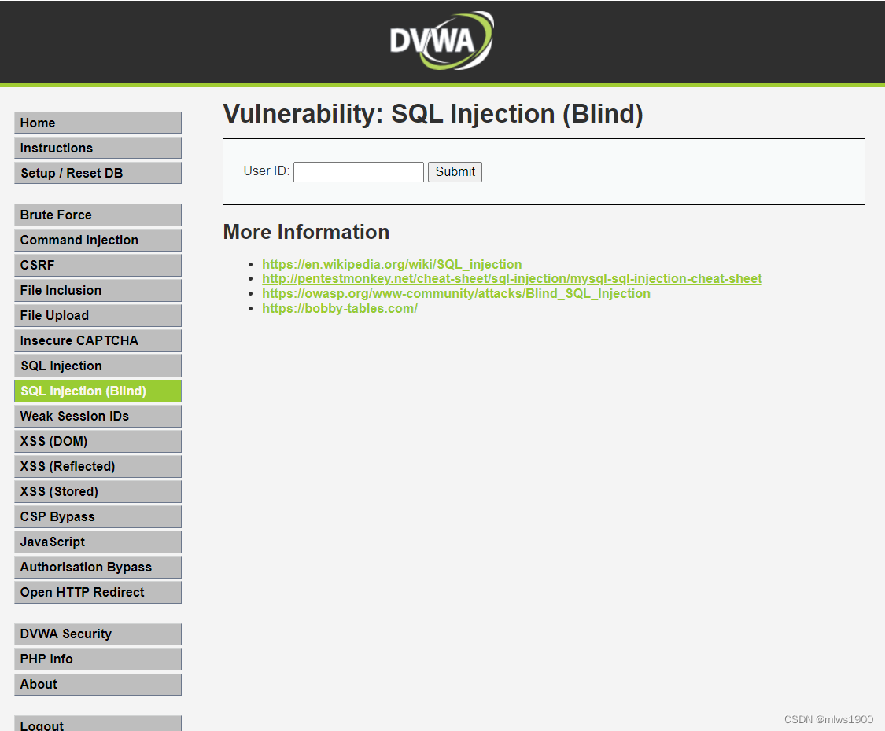Viewport: 885px width, 731px height.
Task: Navigate to JavaScript module
Action: click(x=98, y=542)
